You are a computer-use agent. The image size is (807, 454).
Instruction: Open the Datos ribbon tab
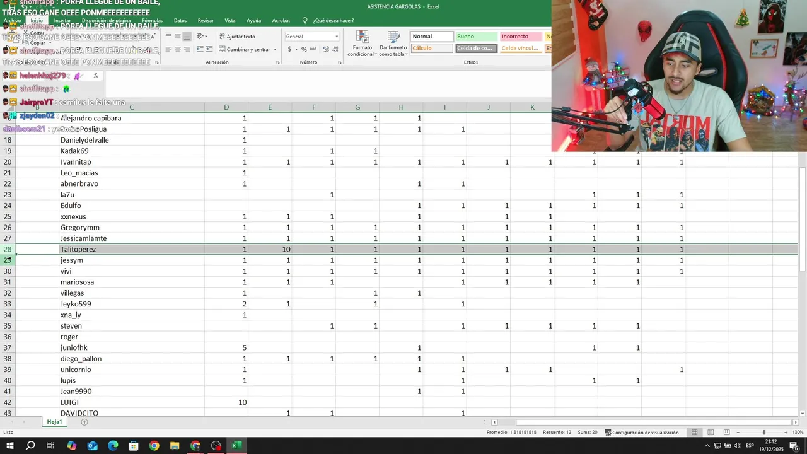click(x=180, y=21)
